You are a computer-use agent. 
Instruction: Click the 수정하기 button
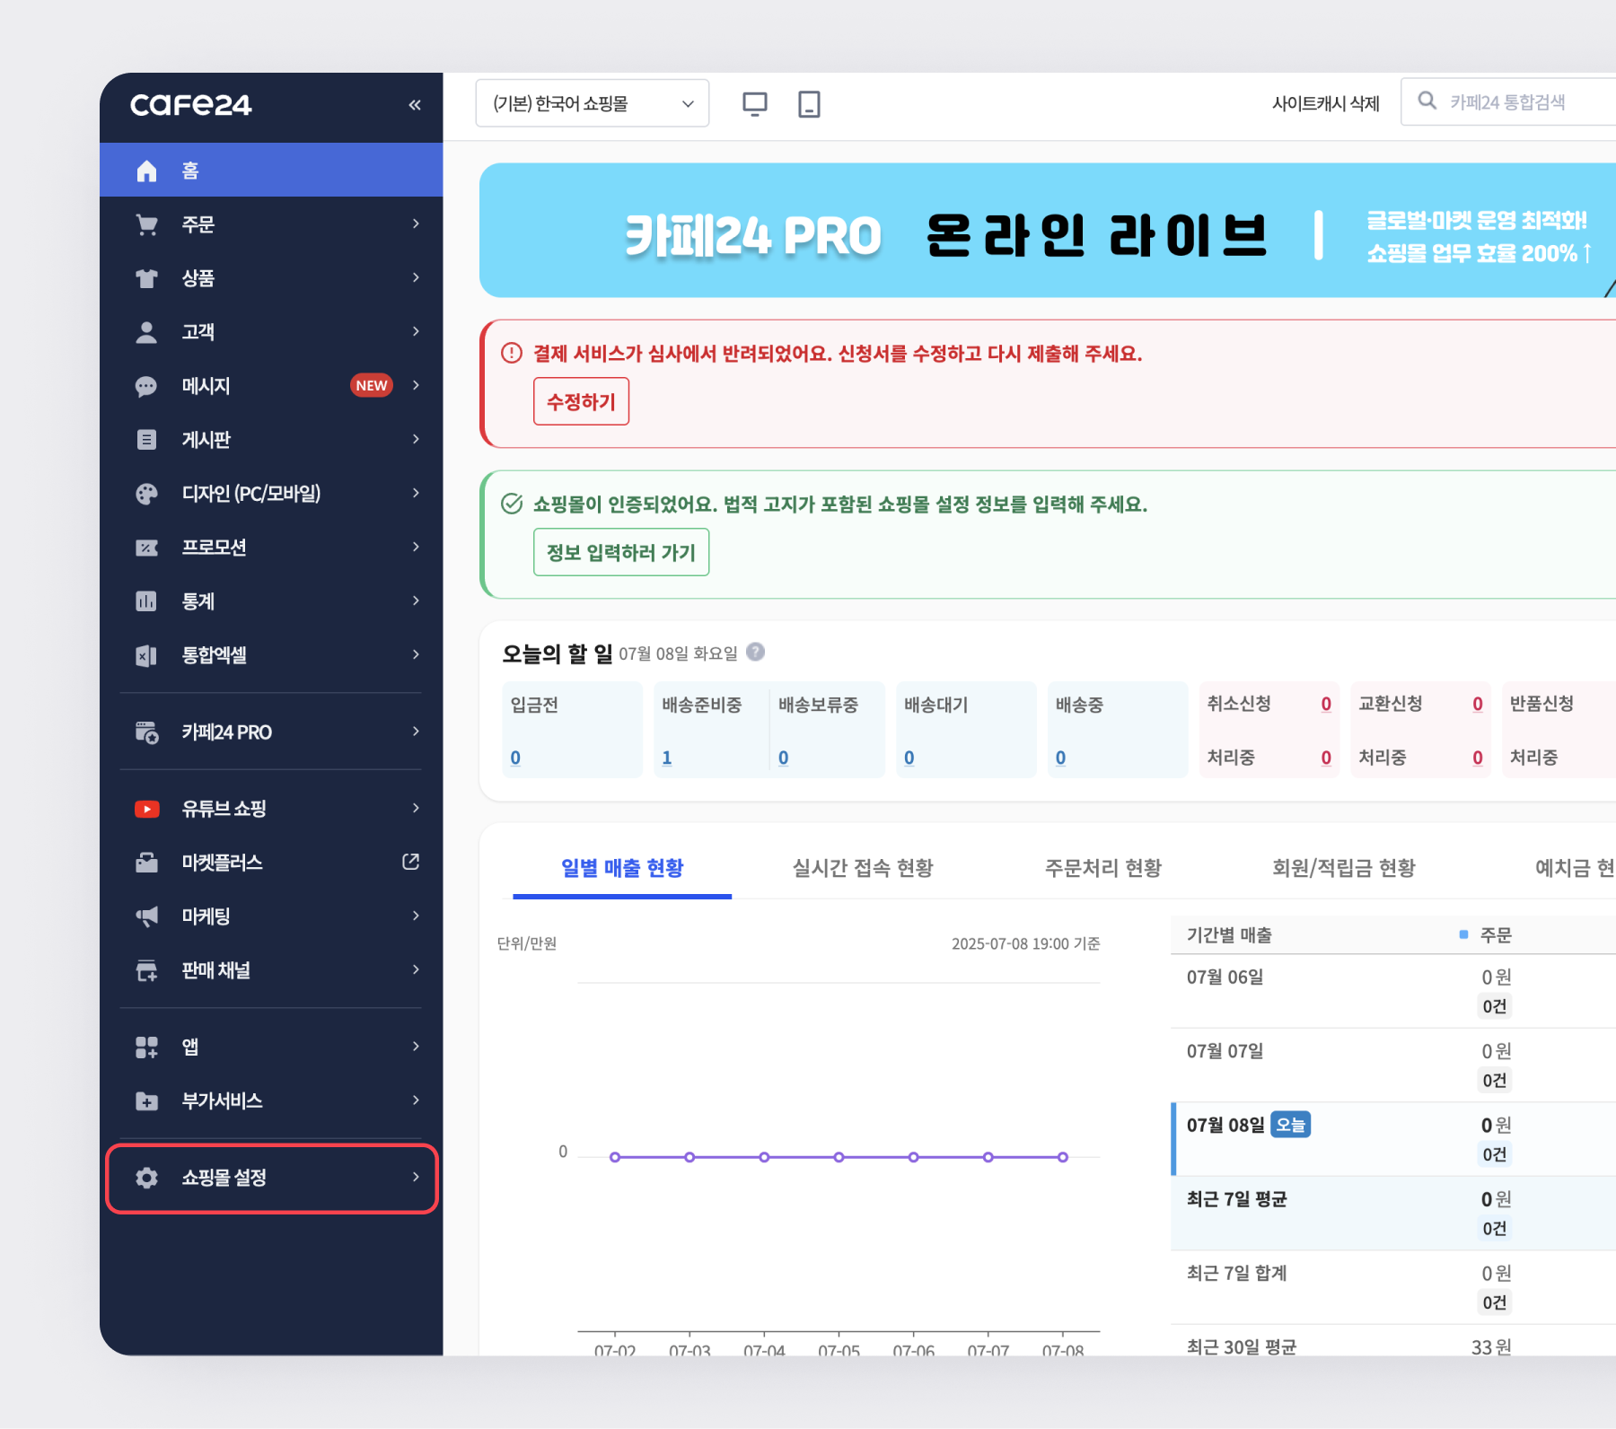(581, 401)
